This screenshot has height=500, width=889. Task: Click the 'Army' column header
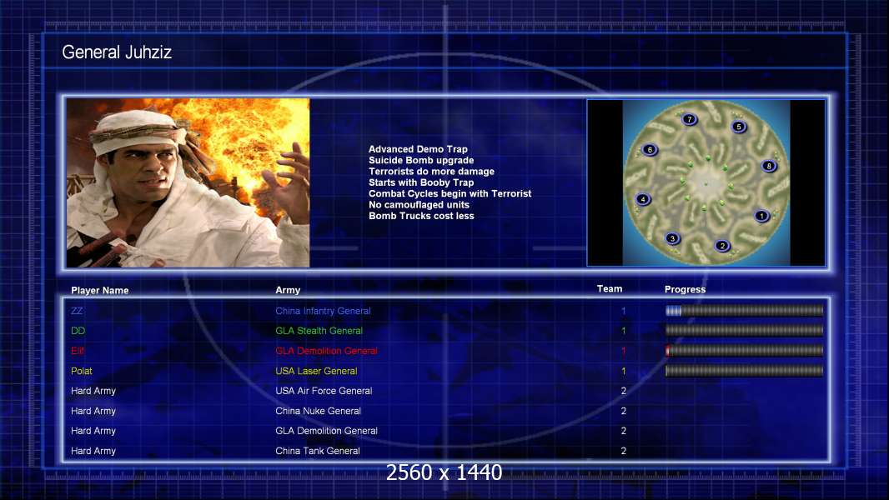288,290
